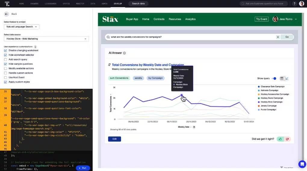
Task: Uncheck Apply custom styles
Action: pos(5,82)
